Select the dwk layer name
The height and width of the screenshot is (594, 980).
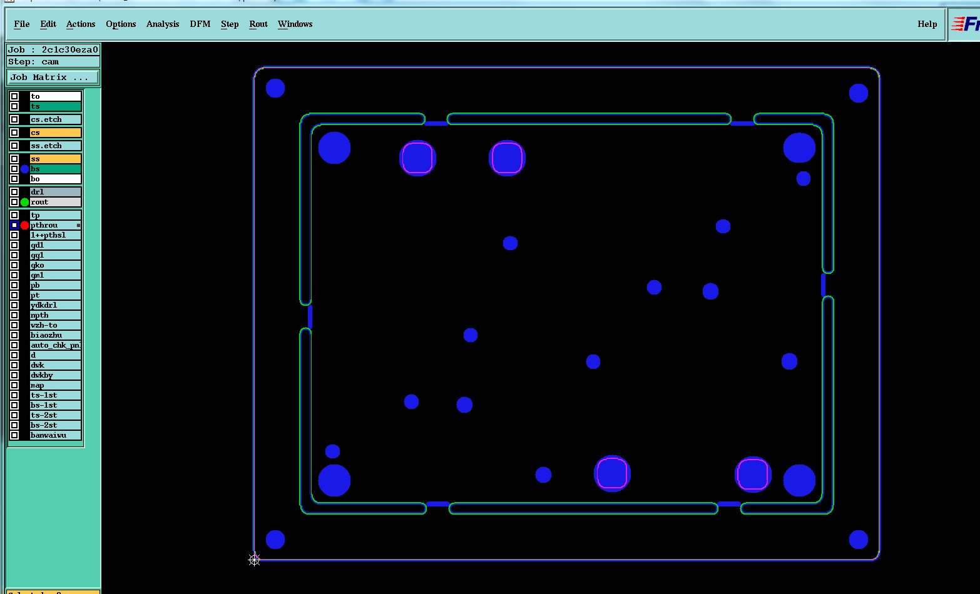[x=56, y=365]
